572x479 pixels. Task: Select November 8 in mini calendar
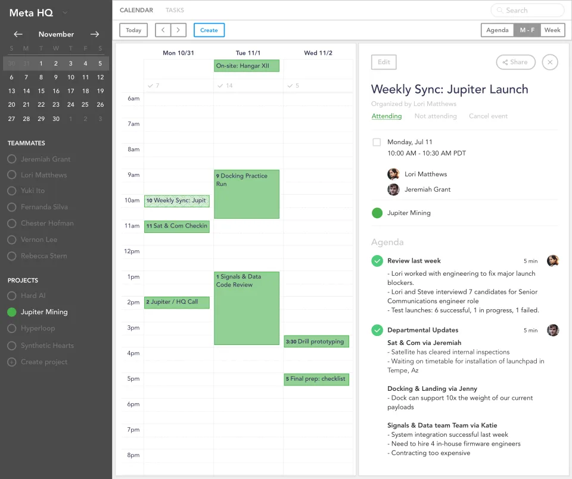(41, 77)
